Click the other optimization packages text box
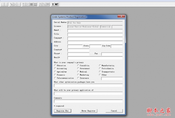Viewport: 175px width, 118px height. pos(88,85)
